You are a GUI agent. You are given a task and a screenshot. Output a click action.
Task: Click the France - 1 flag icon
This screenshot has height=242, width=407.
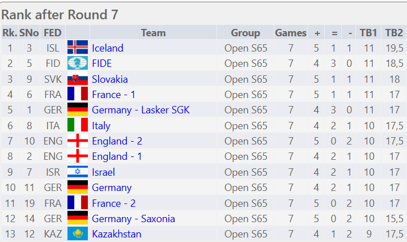tap(78, 95)
